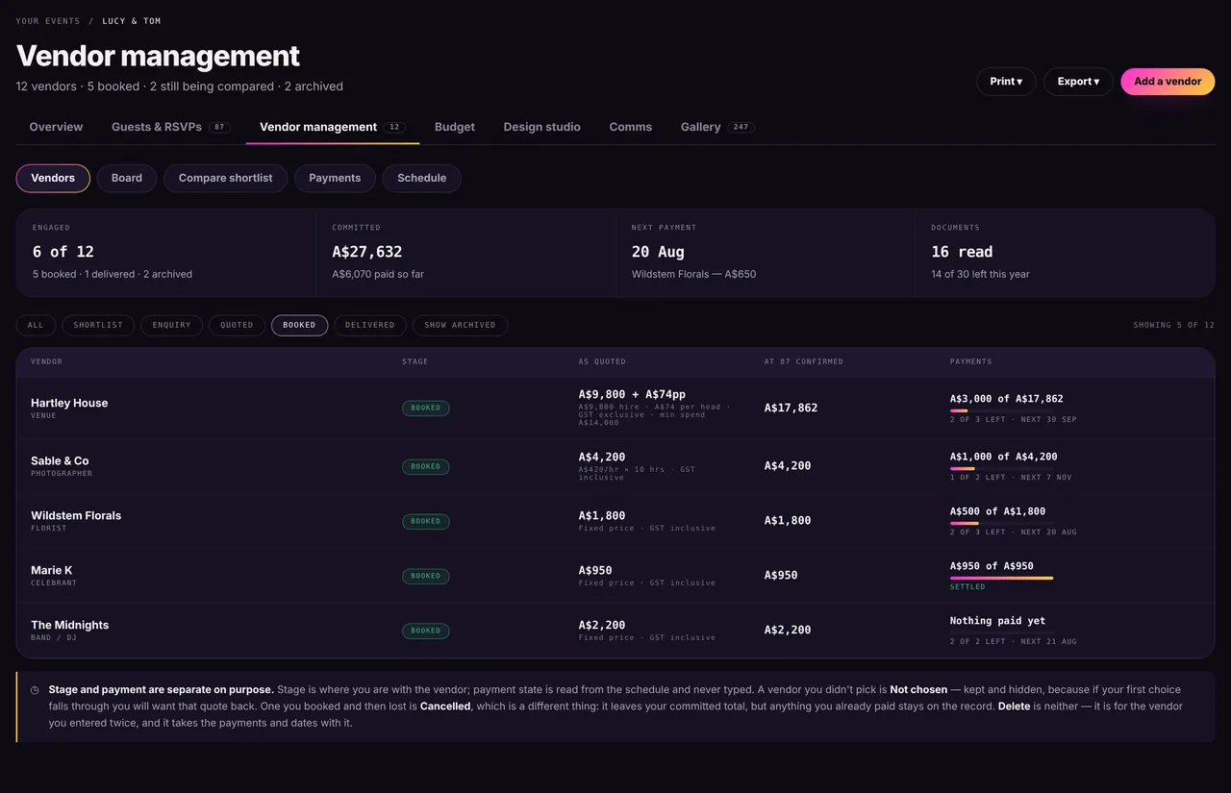Open the Print dropdown menu
This screenshot has width=1231, height=793.
point(1006,82)
